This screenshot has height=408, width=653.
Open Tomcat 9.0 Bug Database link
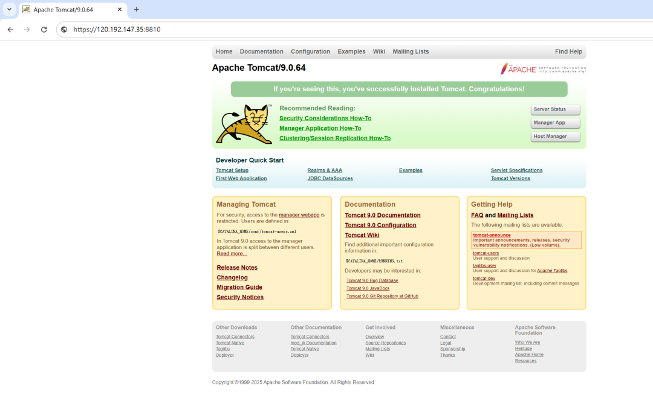[372, 280]
